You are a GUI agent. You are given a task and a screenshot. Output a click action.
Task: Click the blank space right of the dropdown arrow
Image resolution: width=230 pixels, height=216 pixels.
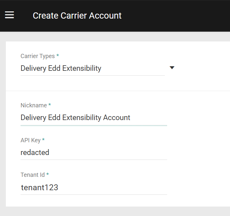coord(202,68)
